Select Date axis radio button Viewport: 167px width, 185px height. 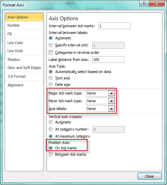[x=51, y=84]
